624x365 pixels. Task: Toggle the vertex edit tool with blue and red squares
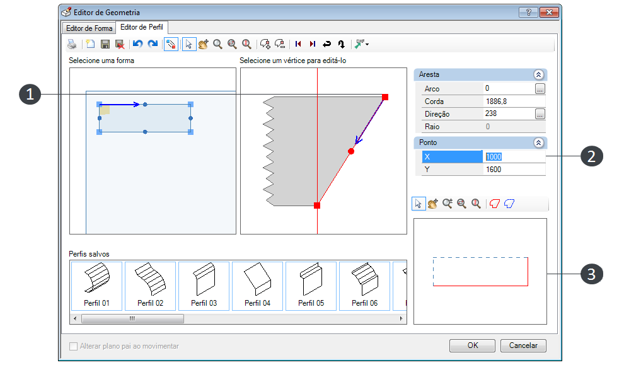(x=171, y=44)
